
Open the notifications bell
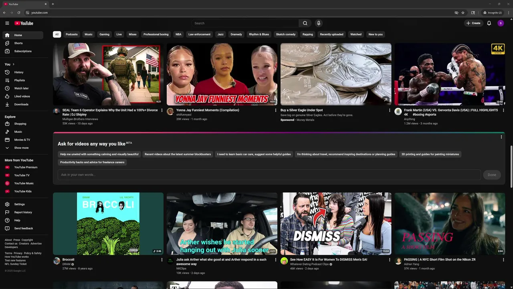[x=489, y=23]
